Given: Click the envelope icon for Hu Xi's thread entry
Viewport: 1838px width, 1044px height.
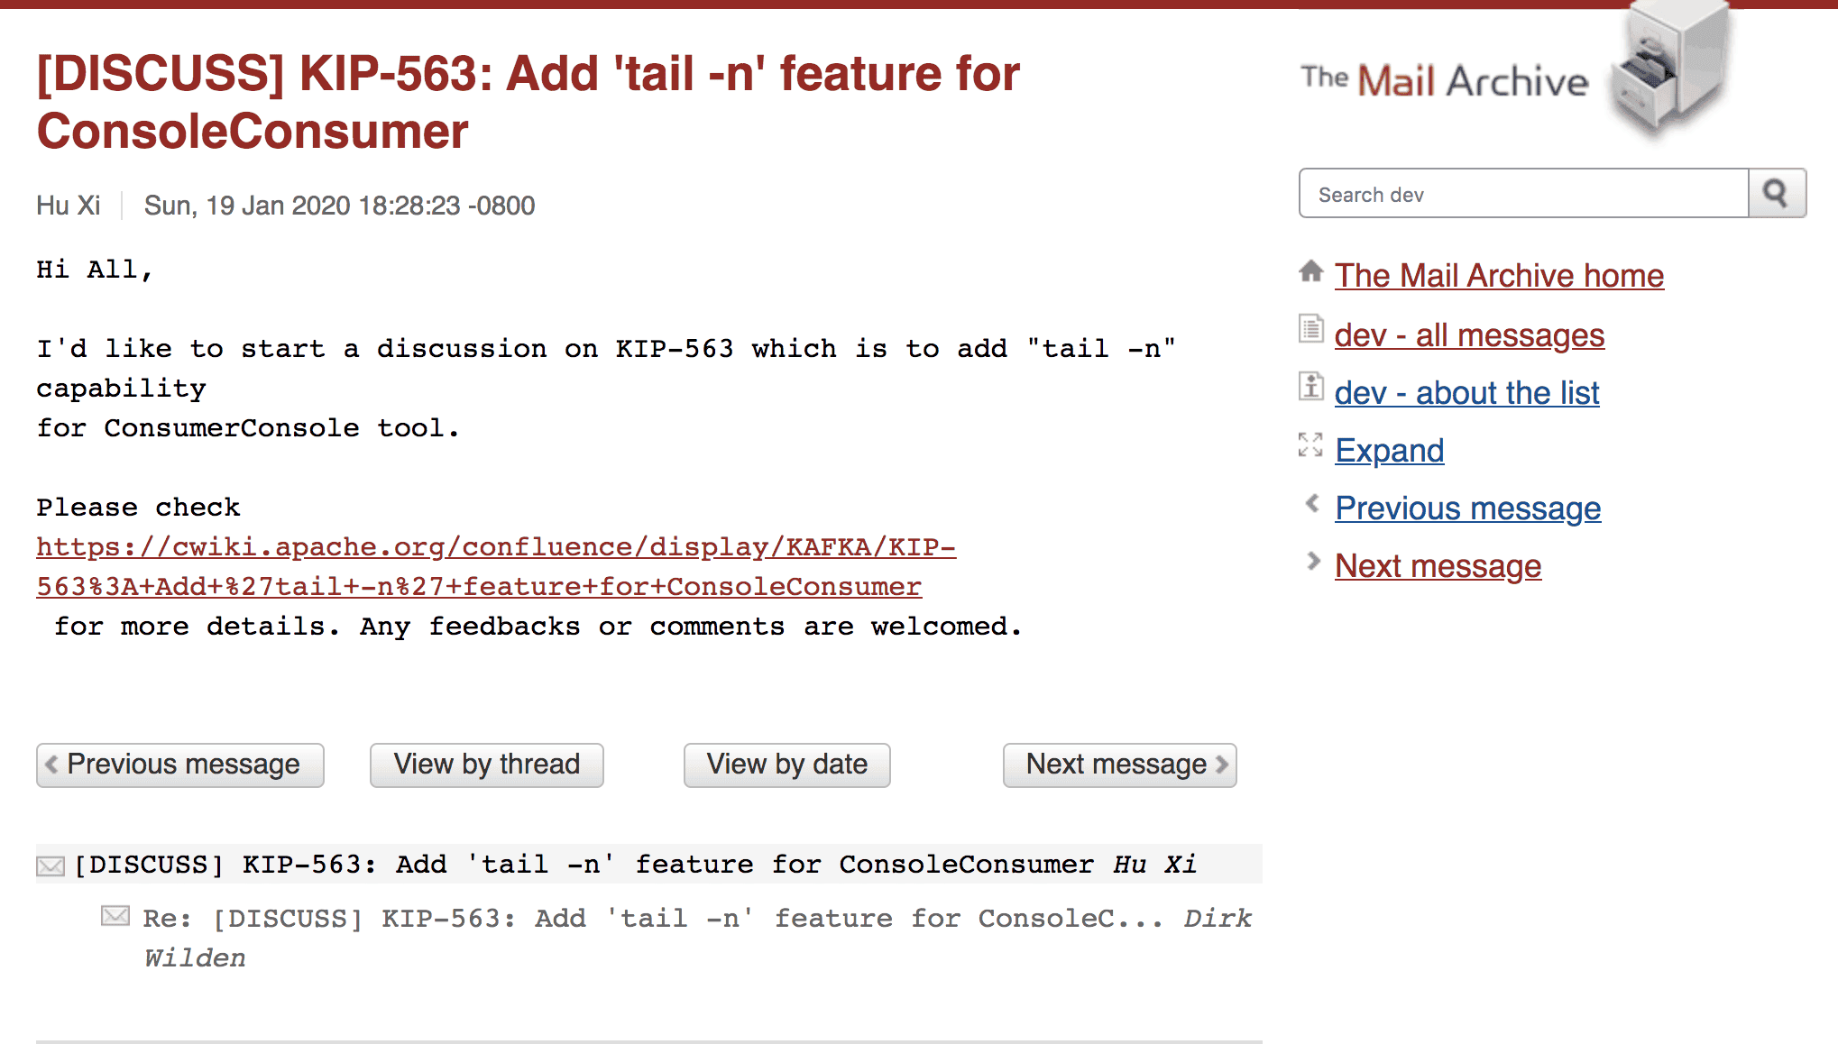Looking at the screenshot, I should coord(51,865).
